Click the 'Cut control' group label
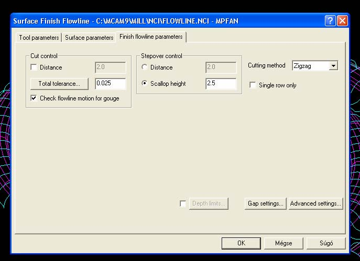 coord(44,56)
